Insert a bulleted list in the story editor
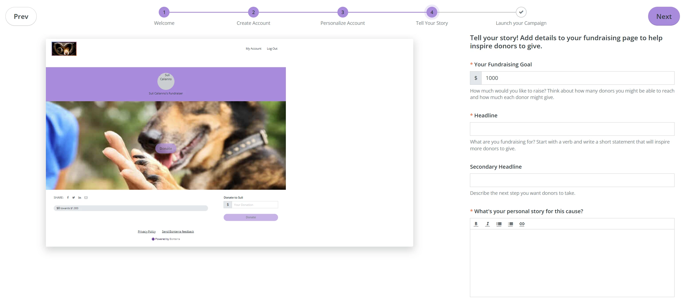 pyautogui.click(x=499, y=224)
